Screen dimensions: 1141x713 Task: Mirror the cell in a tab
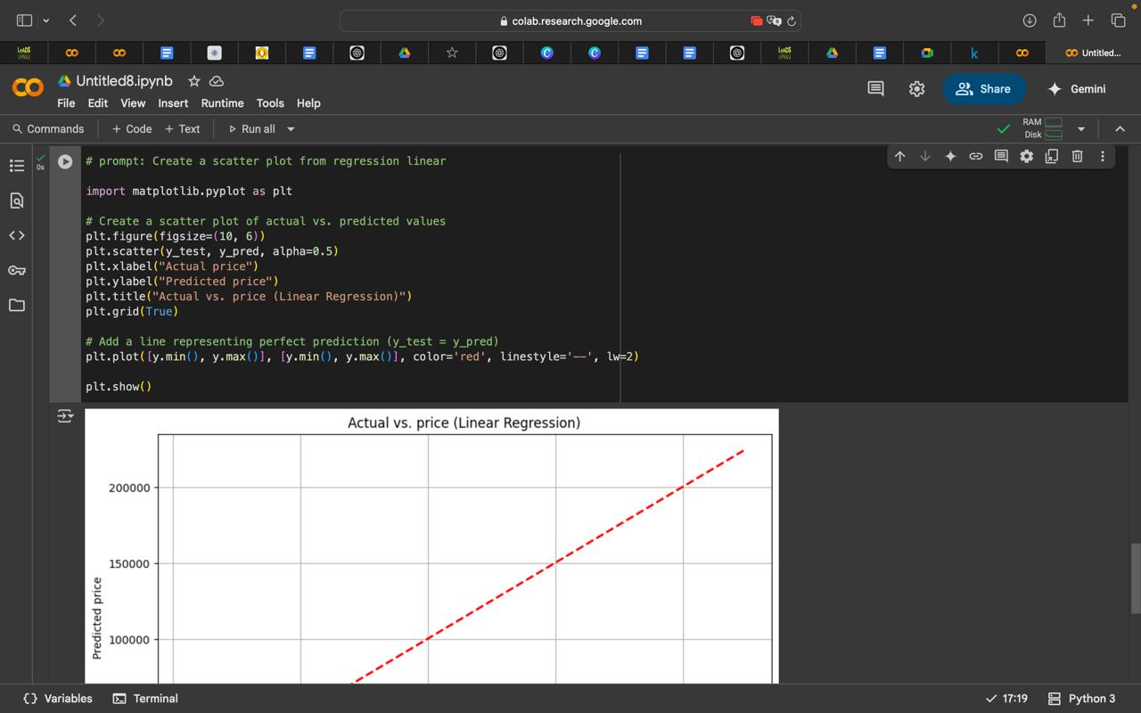coord(1051,156)
